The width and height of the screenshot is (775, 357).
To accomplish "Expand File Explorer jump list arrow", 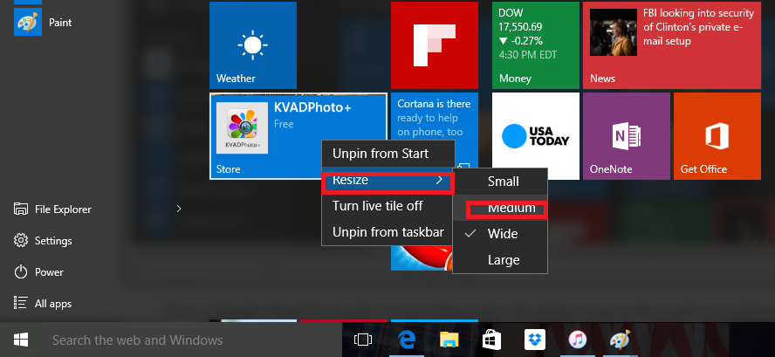I will point(179,209).
